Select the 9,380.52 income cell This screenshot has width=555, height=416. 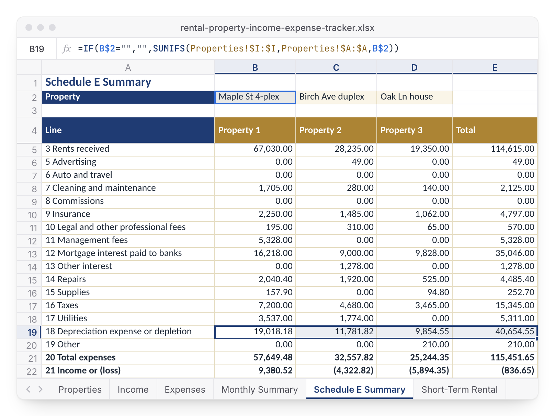coord(255,371)
